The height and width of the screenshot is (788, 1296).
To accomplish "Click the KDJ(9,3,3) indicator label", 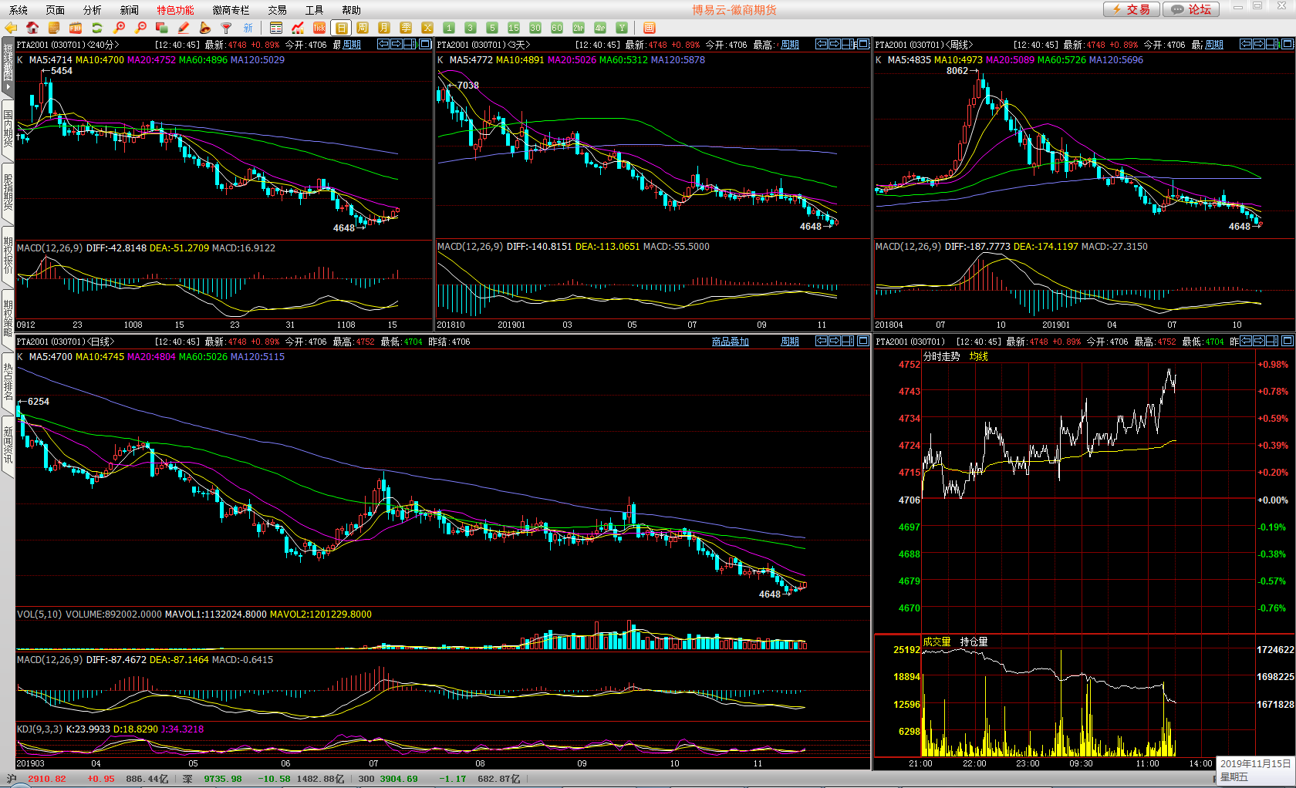I will pos(40,729).
